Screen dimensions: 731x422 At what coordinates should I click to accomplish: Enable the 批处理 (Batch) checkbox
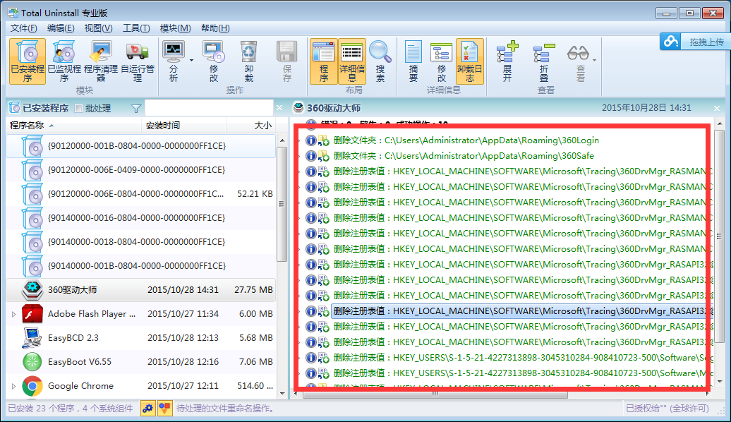point(79,109)
